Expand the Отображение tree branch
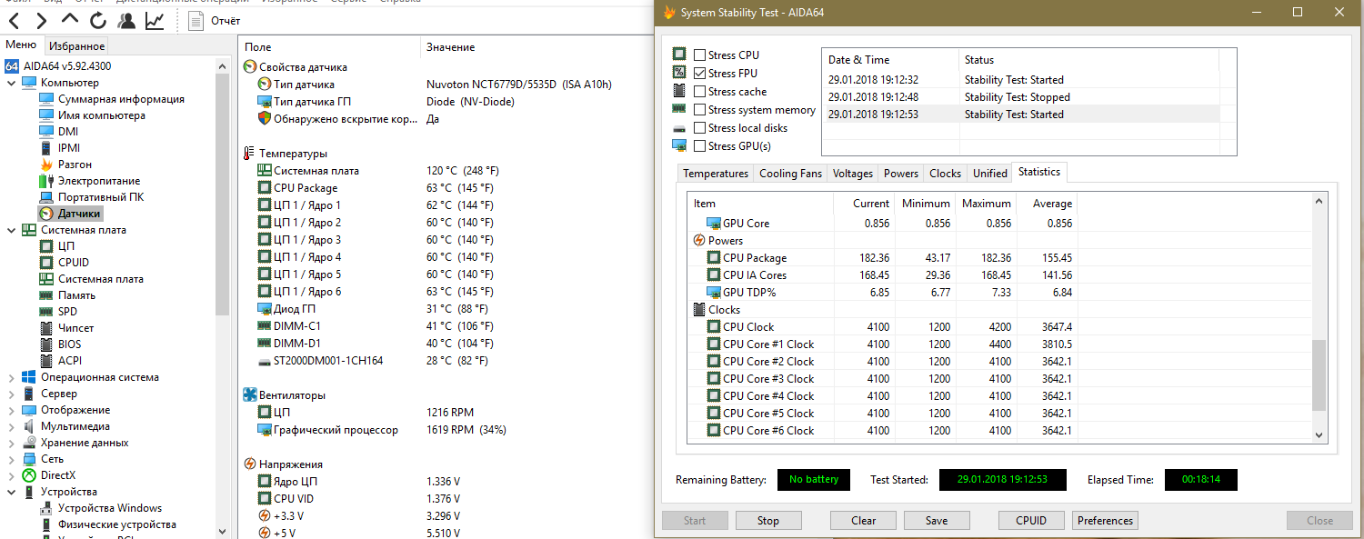1364x539 pixels. pos(11,410)
